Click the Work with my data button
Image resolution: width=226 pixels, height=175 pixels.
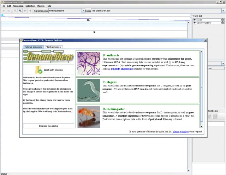49,70
